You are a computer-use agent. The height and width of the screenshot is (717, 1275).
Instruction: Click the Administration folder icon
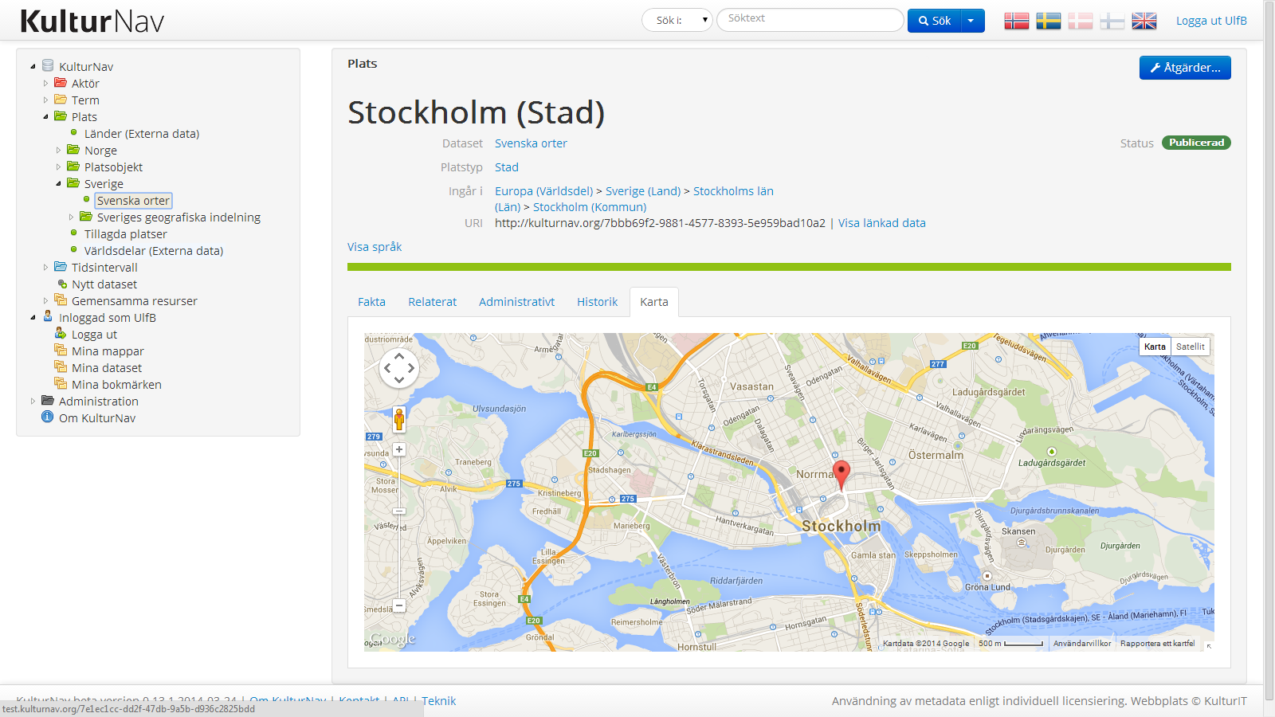48,400
